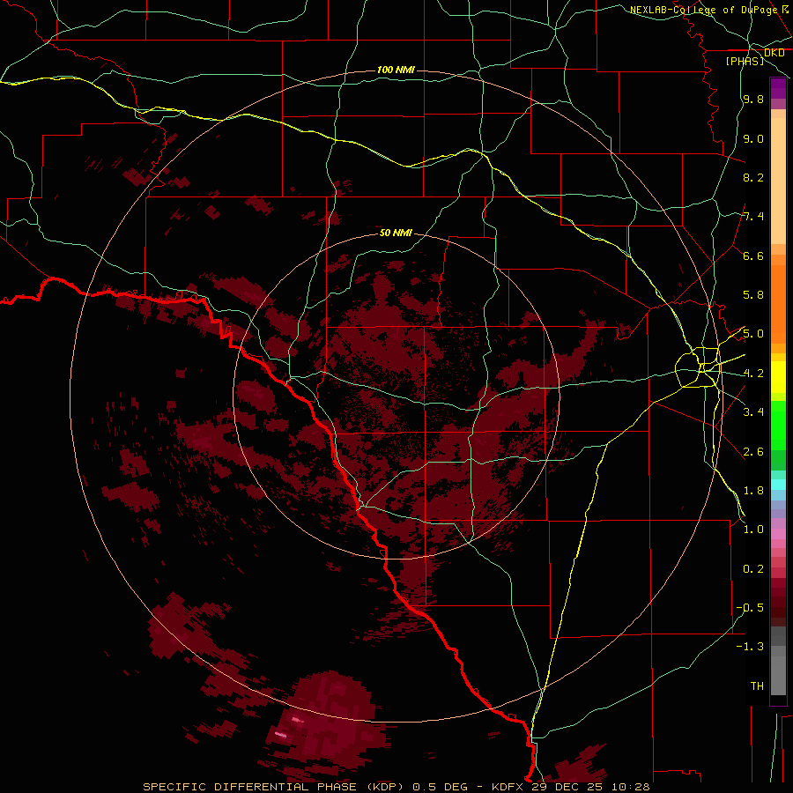Pick the pink legend color band
This screenshot has width=793, height=793.
click(x=778, y=534)
